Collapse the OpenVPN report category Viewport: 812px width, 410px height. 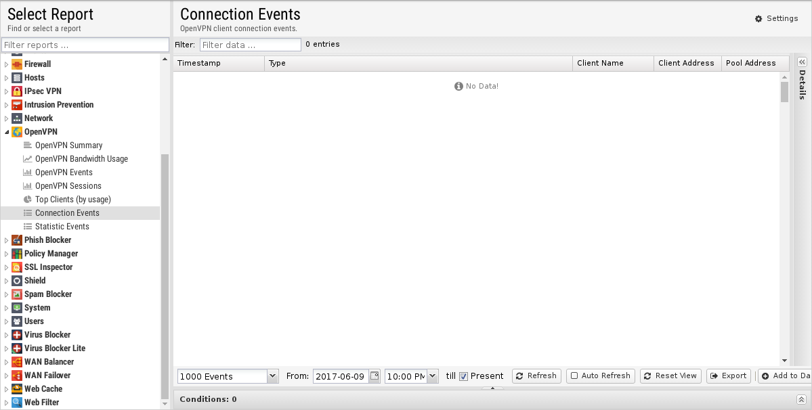click(x=7, y=132)
